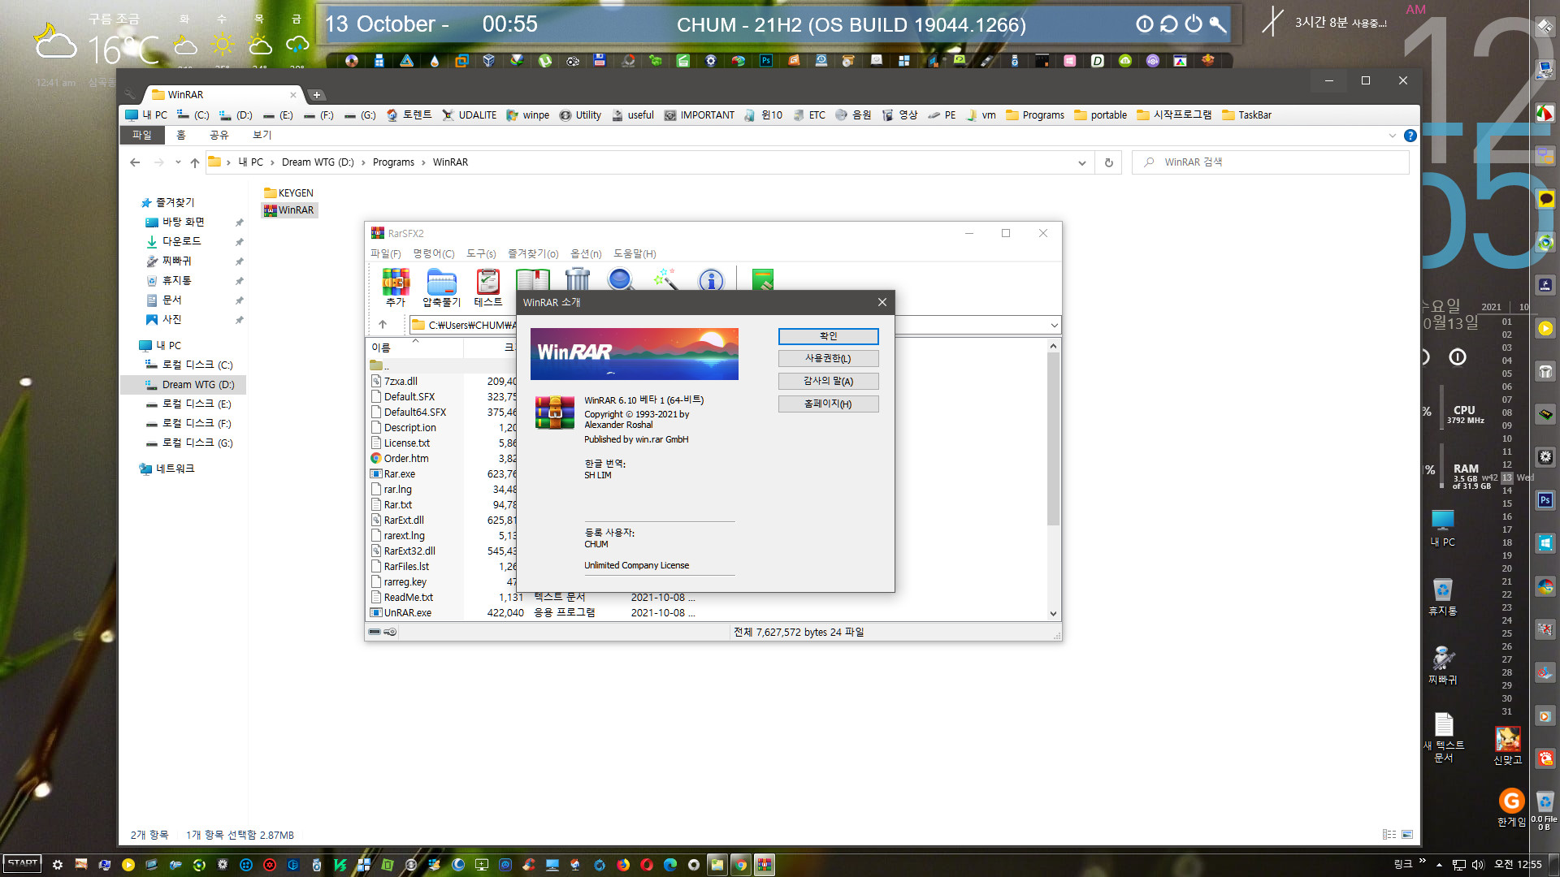Image resolution: width=1560 pixels, height=877 pixels.
Task: Click the 사용권한(L) license button
Action: 828,358
